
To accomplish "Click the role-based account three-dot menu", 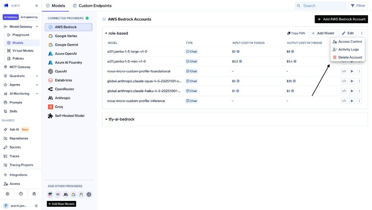I will 361,33.
